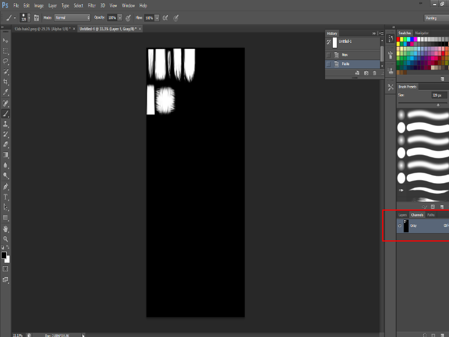Screen dimensions: 449x337
Task: Select the Lasso tool
Action: coord(6,61)
